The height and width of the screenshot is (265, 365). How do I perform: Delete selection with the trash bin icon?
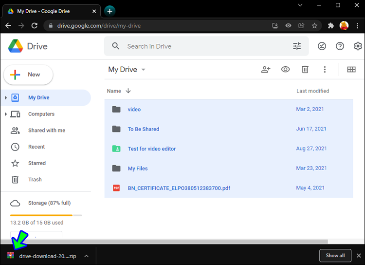pos(305,70)
